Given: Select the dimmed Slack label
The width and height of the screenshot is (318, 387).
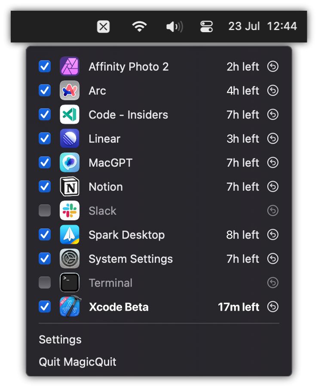Looking at the screenshot, I should click(x=102, y=211).
